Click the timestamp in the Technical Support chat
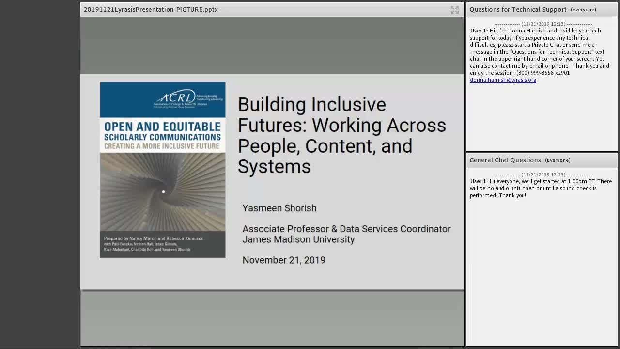 pos(543,24)
